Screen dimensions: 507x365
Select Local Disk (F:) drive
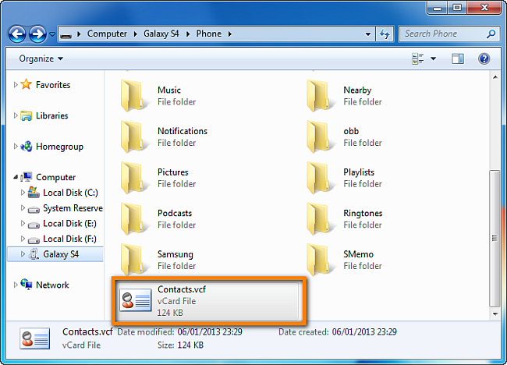click(69, 239)
